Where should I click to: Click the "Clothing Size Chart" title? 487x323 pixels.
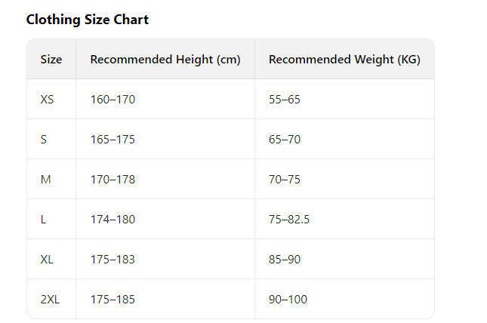click(87, 20)
